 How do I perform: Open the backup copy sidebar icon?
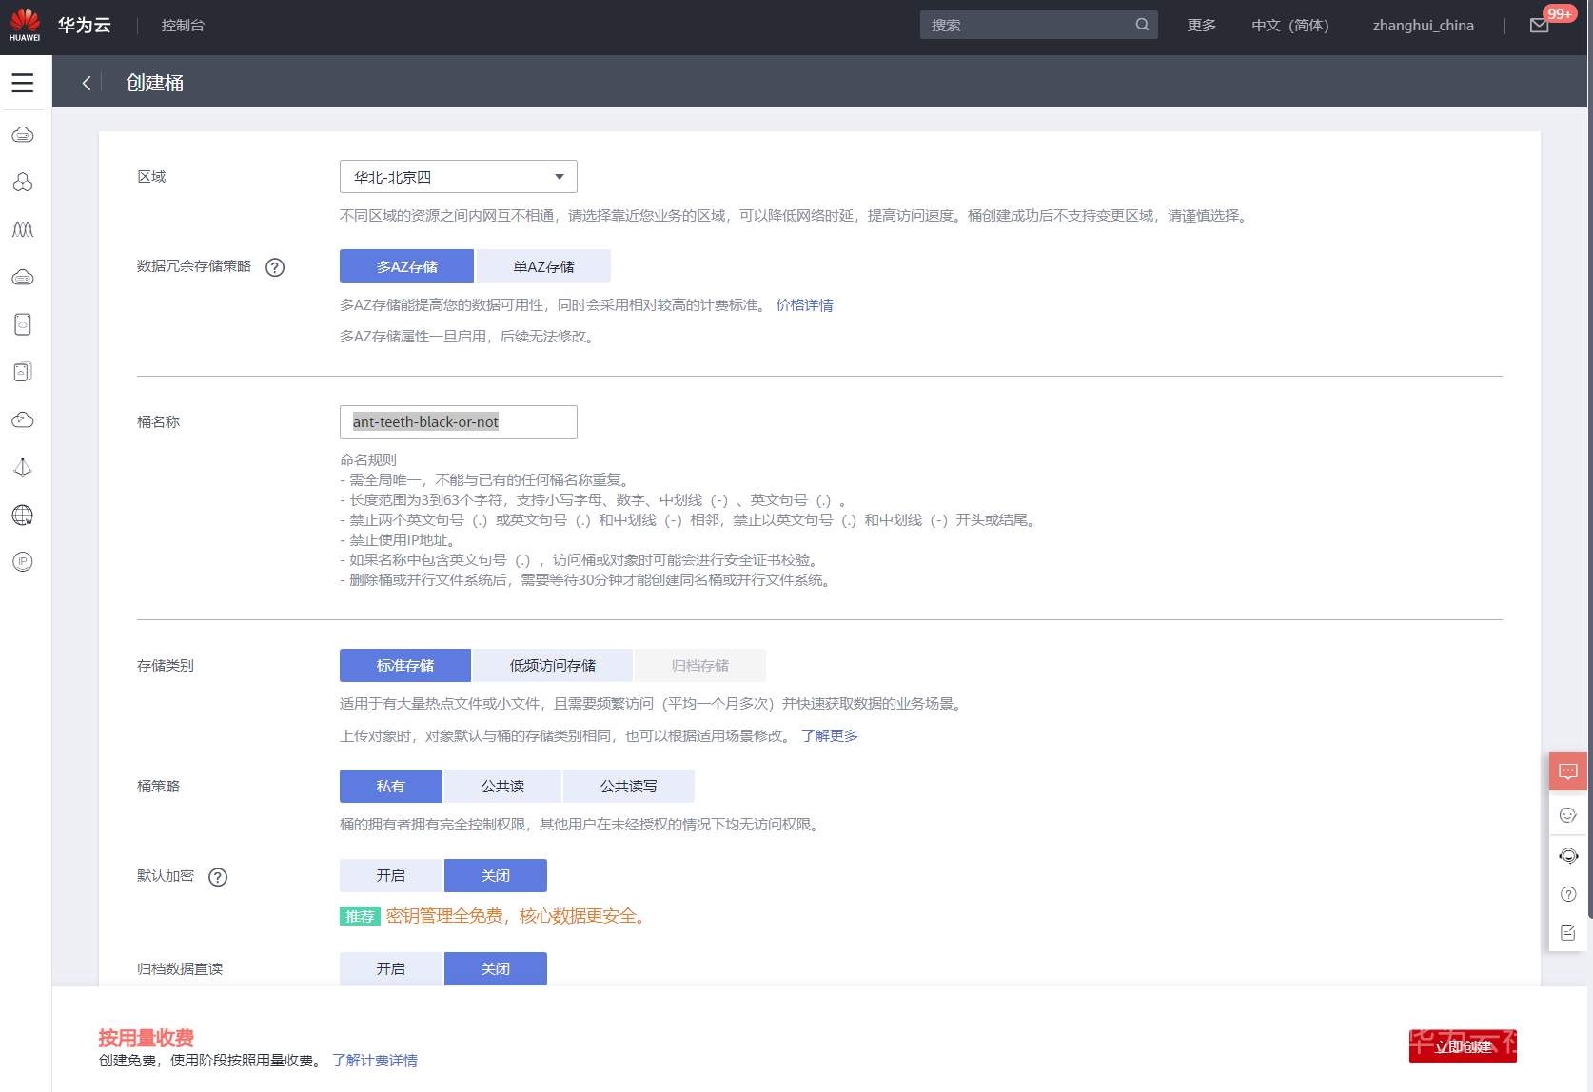[x=23, y=372]
